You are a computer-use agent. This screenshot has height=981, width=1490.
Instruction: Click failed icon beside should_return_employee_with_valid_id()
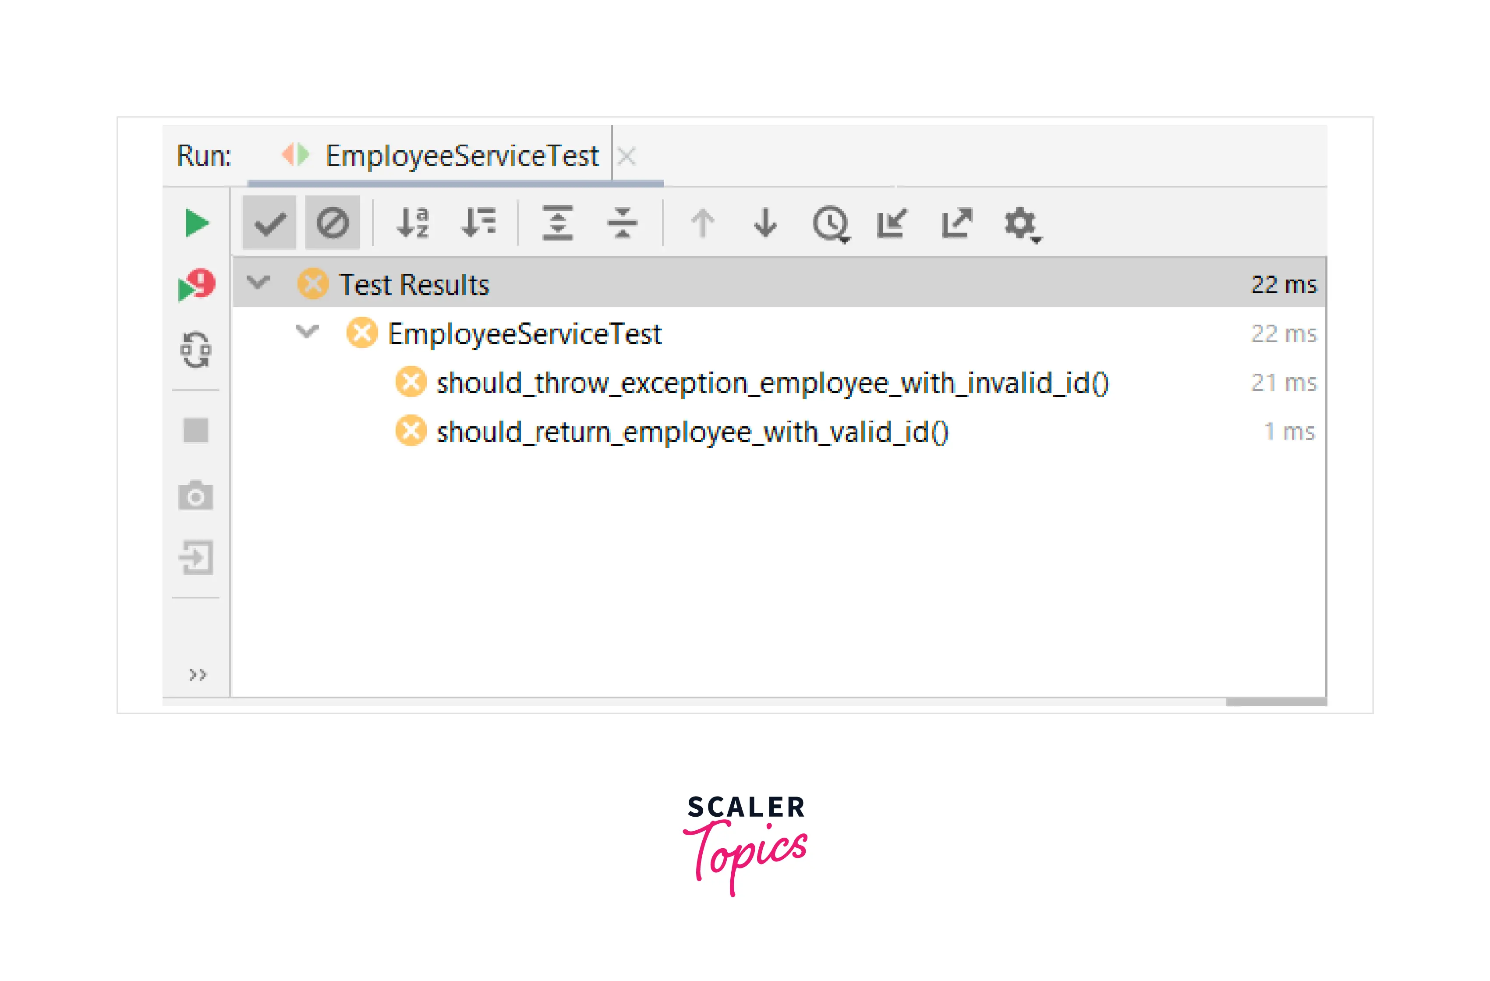[411, 431]
